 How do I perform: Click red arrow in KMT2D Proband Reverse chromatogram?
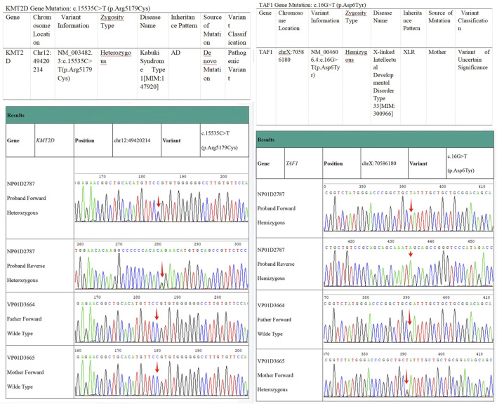(162, 269)
